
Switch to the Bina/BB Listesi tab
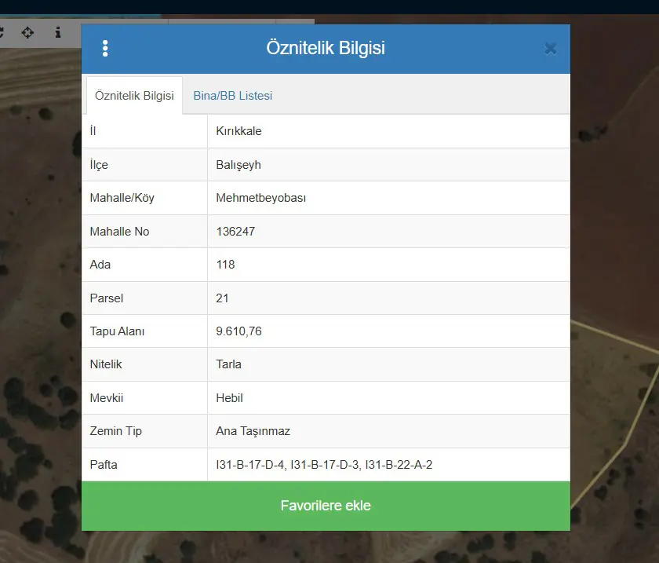click(232, 96)
